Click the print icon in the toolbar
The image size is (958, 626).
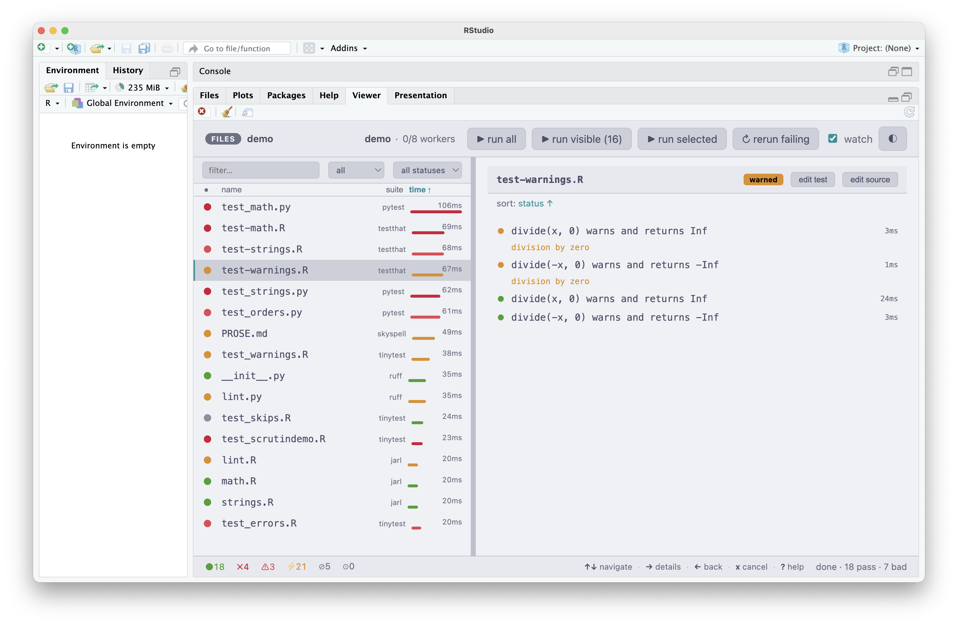(x=167, y=48)
